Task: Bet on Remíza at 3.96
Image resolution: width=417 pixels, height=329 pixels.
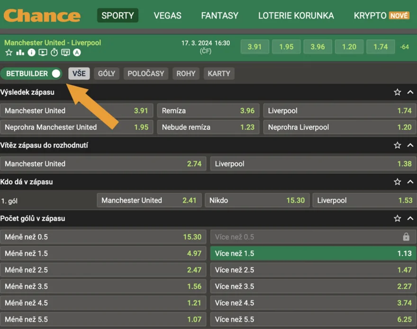Action: tap(208, 110)
